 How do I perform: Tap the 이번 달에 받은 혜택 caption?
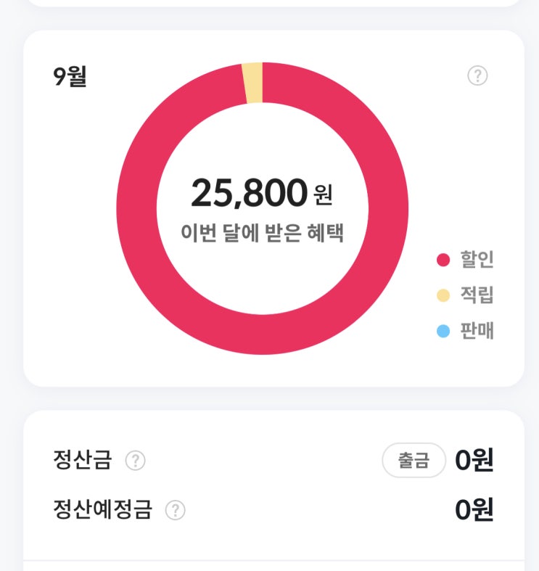coord(262,232)
